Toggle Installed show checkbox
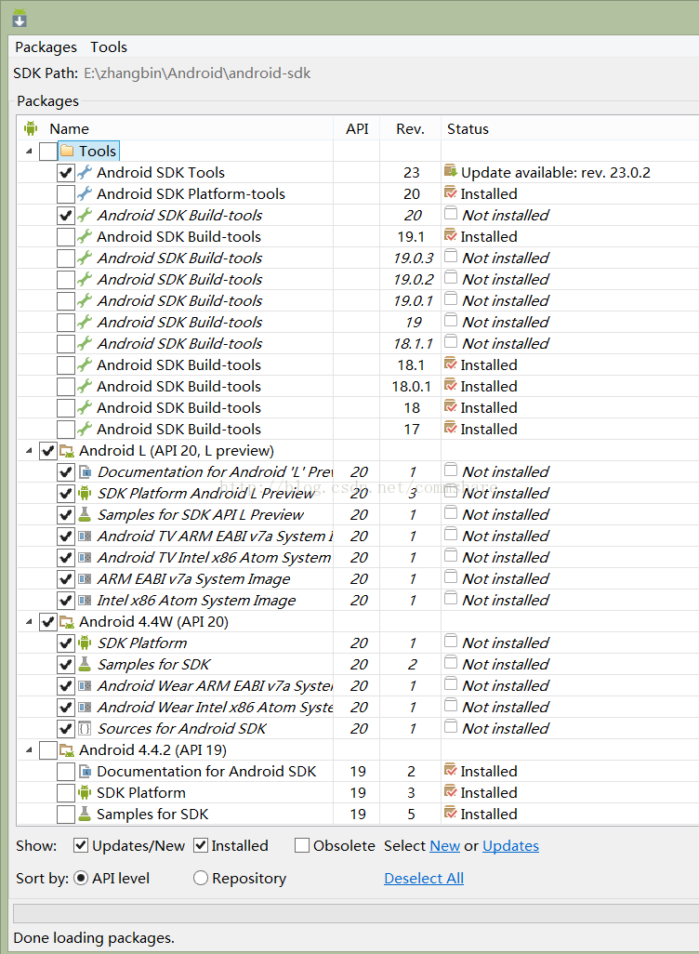This screenshot has width=699, height=954. coord(201,845)
